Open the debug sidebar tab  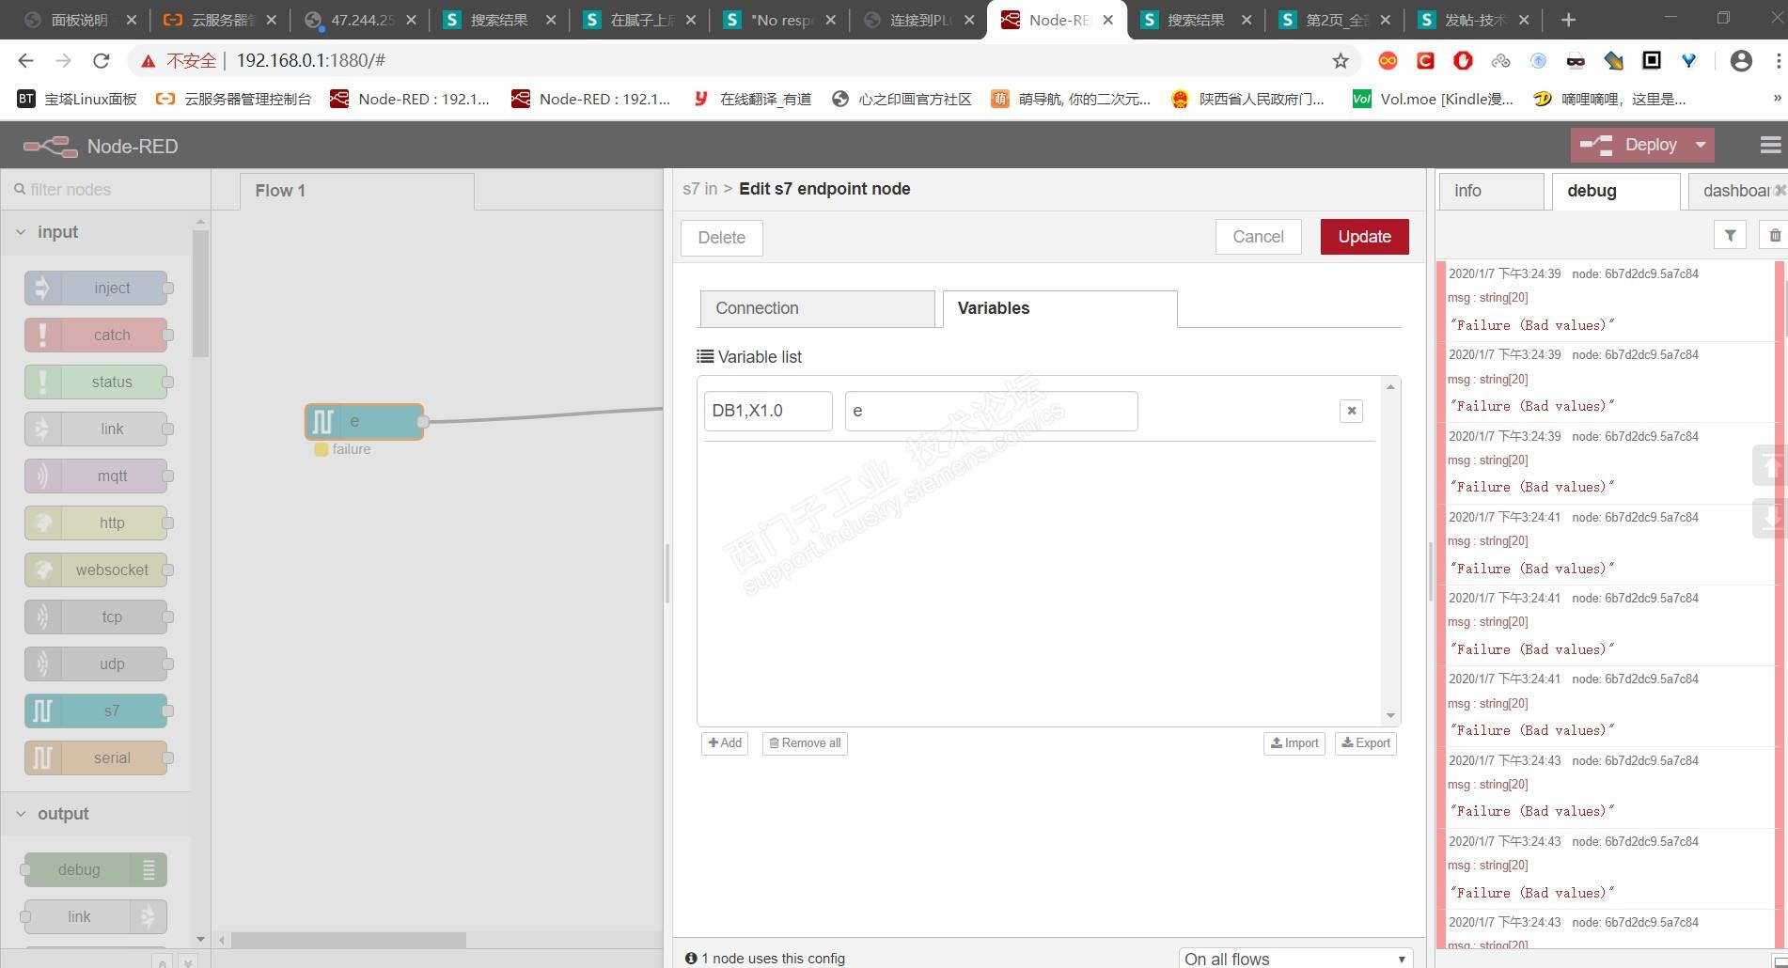click(1616, 191)
